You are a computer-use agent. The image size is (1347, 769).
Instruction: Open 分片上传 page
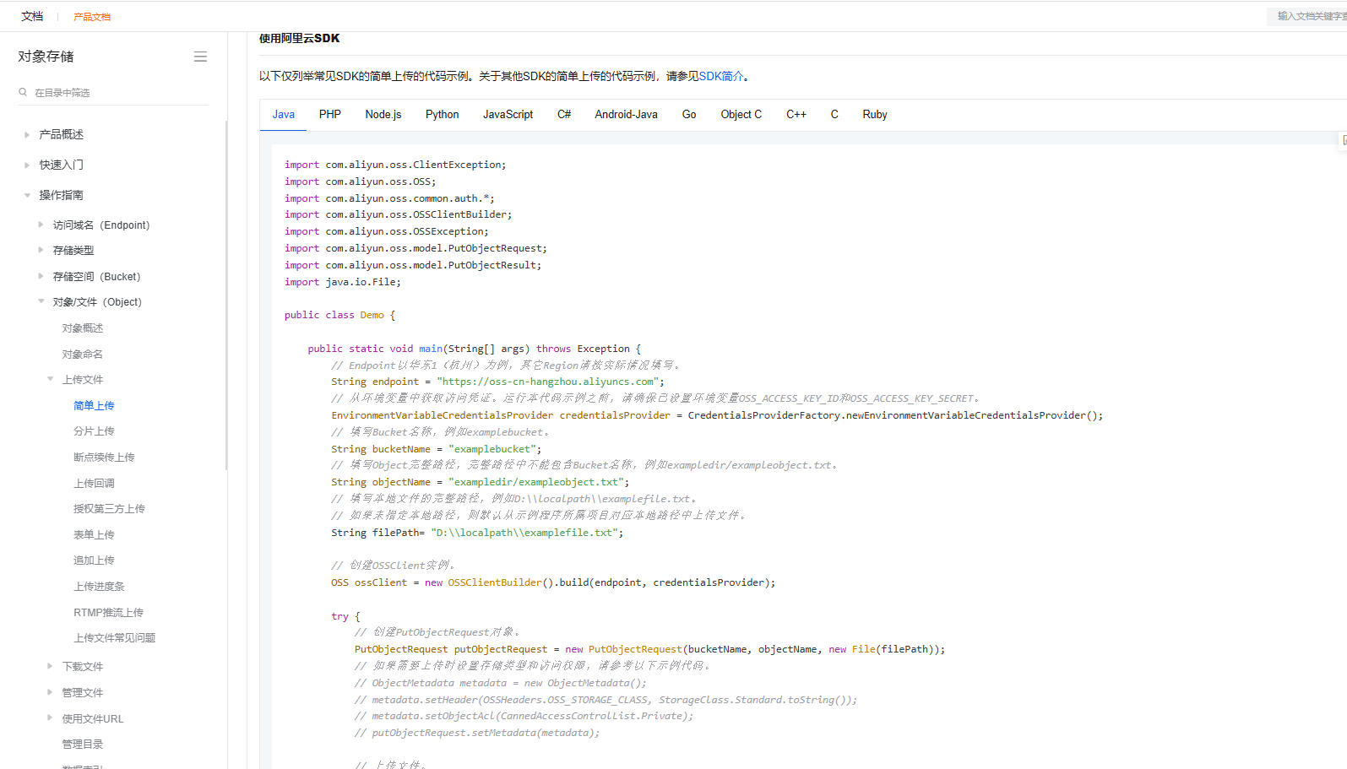tap(94, 431)
